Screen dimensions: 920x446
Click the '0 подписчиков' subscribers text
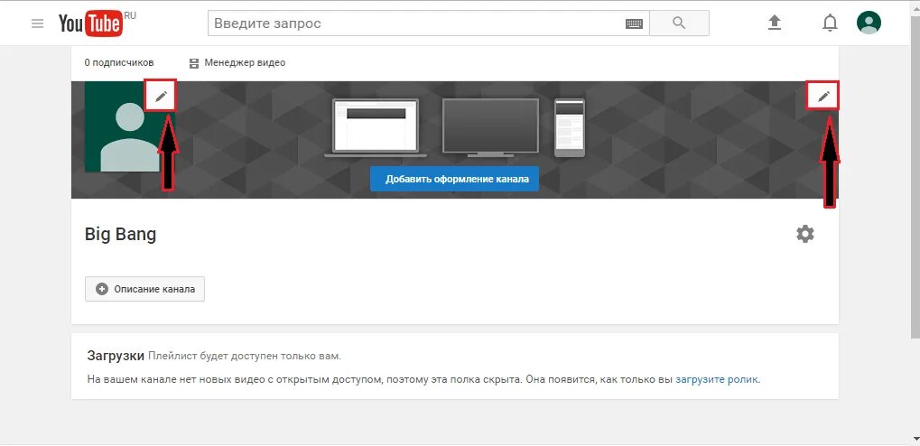point(119,62)
